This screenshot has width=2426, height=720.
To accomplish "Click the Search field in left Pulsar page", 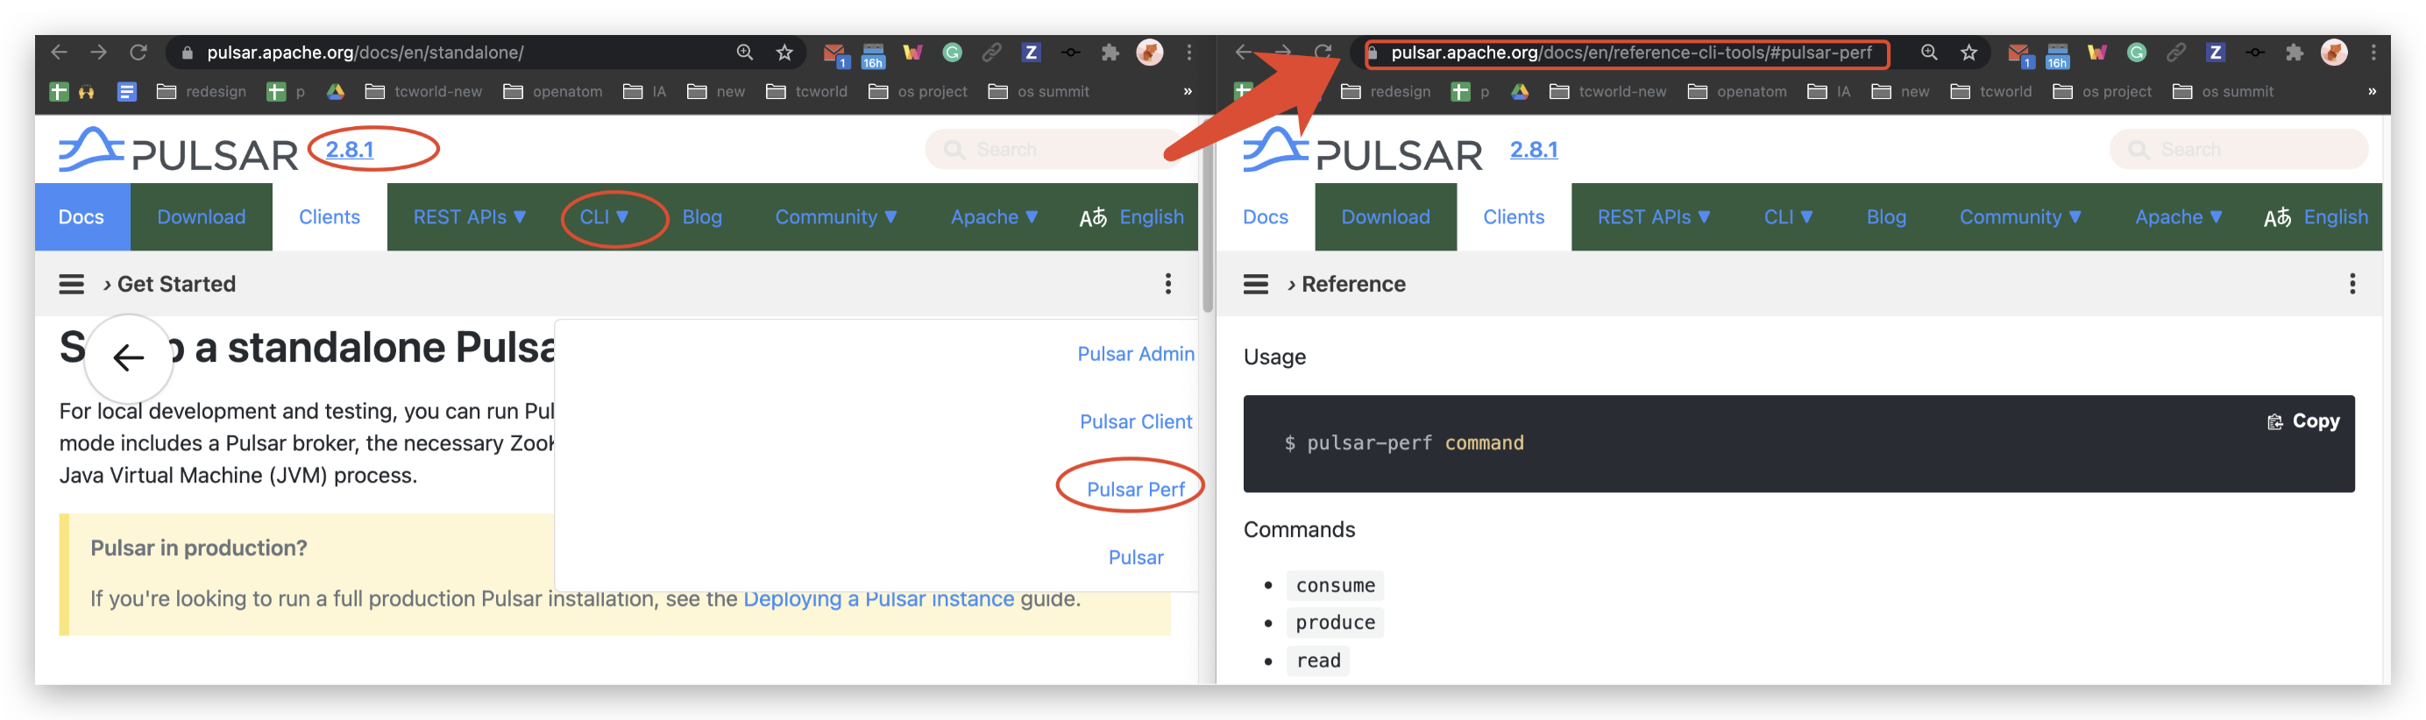I will 1053,150.
